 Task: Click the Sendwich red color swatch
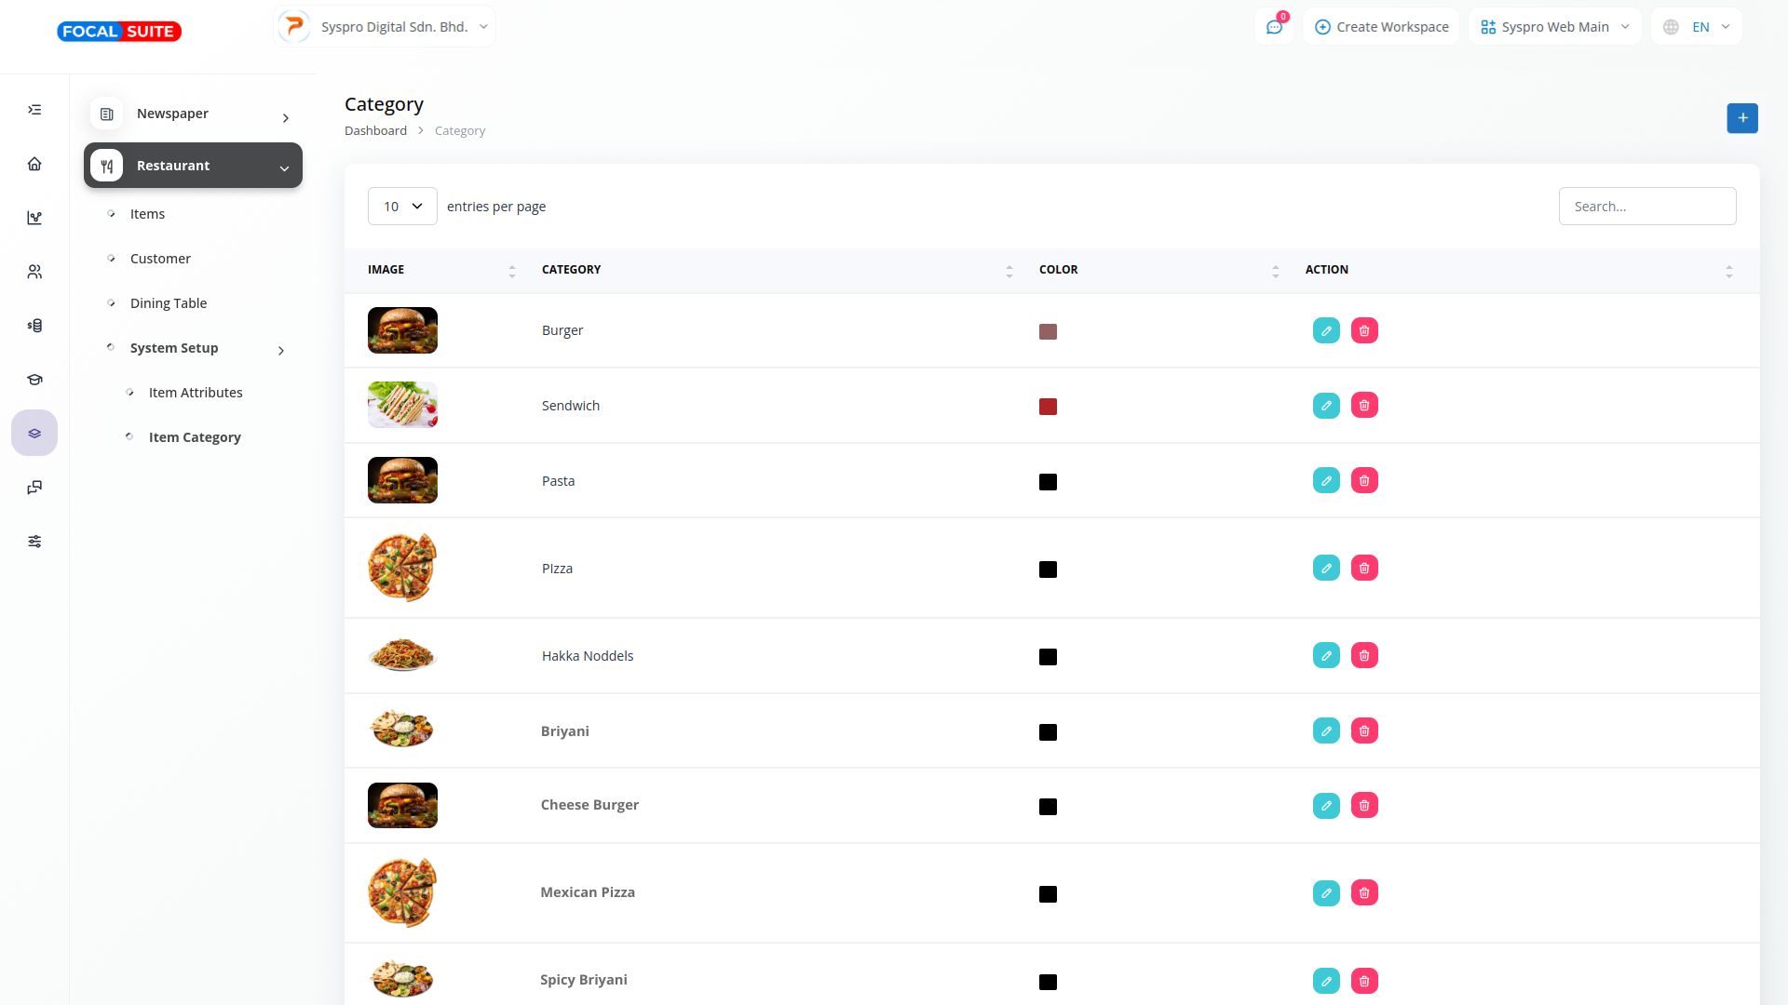tap(1048, 407)
